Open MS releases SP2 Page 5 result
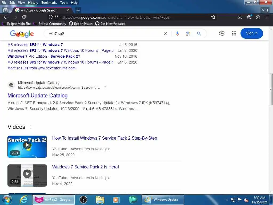The image size is (273, 205). 61,50
